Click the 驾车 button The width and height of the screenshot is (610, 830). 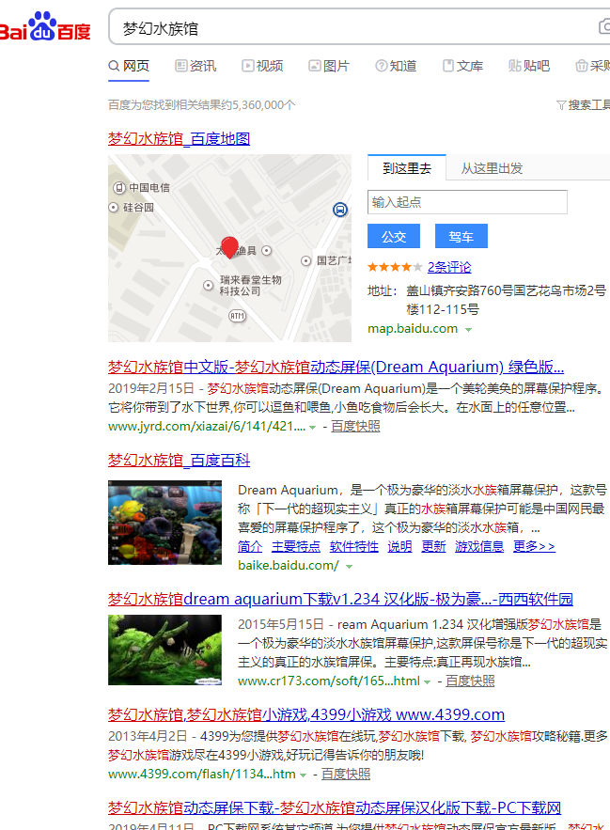tap(461, 236)
